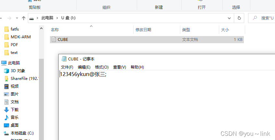Click the search magnifier icon

click(255, 18)
